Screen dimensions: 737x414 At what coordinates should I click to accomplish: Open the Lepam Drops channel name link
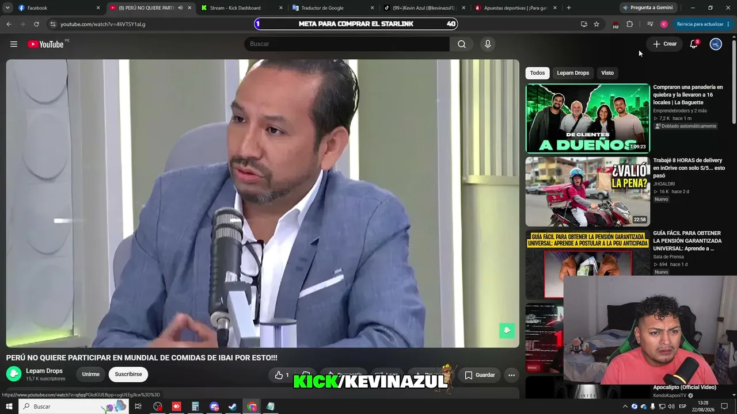click(x=44, y=371)
